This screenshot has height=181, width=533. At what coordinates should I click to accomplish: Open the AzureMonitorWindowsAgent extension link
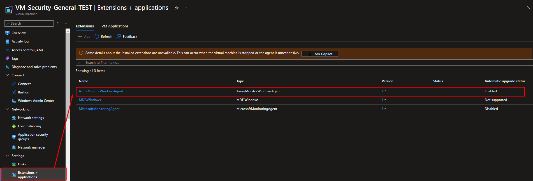tap(101, 91)
